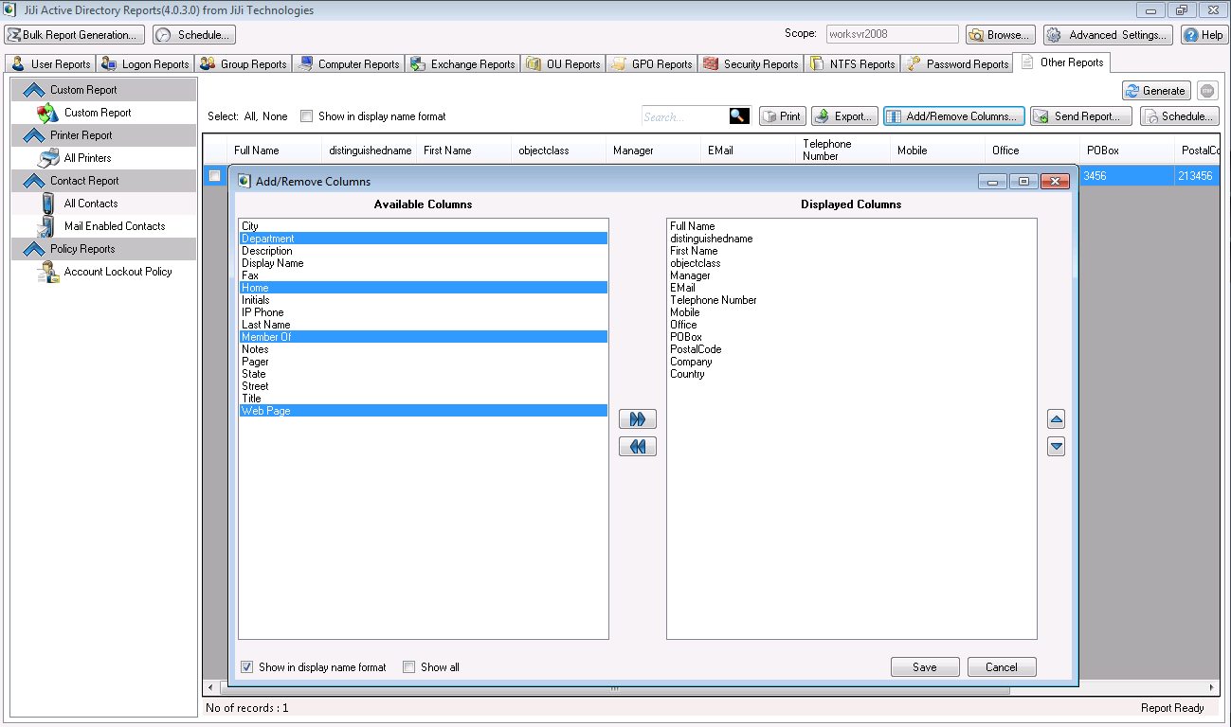Click the Exchange Reports tab icon
1231x727 pixels.
(x=418, y=64)
